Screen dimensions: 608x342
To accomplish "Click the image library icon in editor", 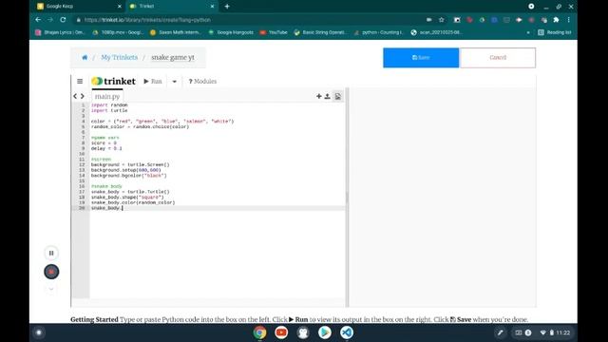I will pyautogui.click(x=338, y=96).
